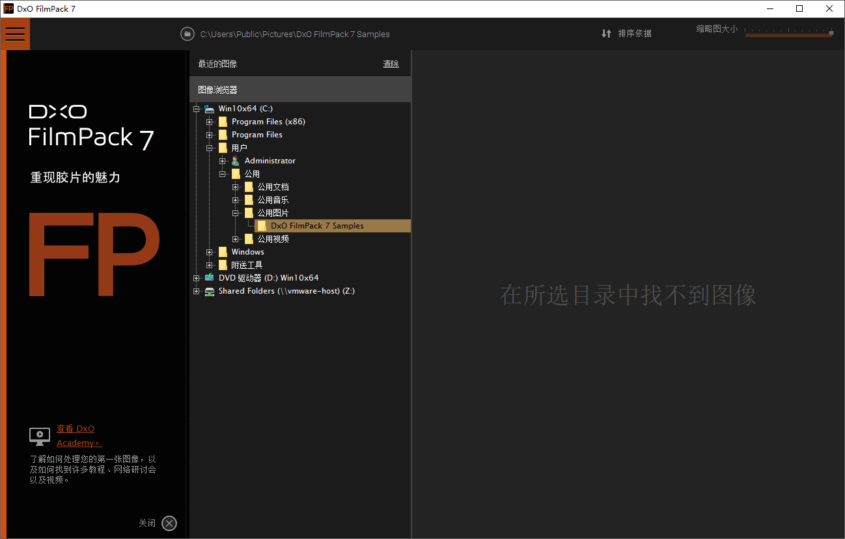Click the folder path text in top bar
The width and height of the screenshot is (845, 539).
click(295, 35)
